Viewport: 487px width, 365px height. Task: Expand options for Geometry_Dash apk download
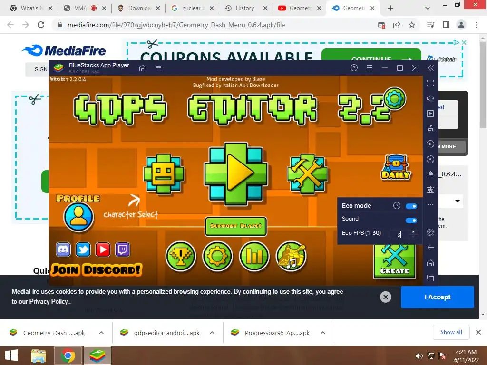tap(101, 333)
